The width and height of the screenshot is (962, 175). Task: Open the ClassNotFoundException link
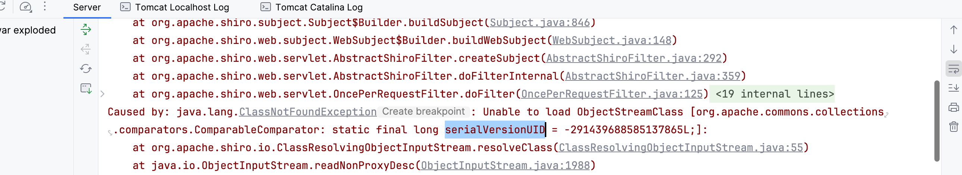point(307,112)
